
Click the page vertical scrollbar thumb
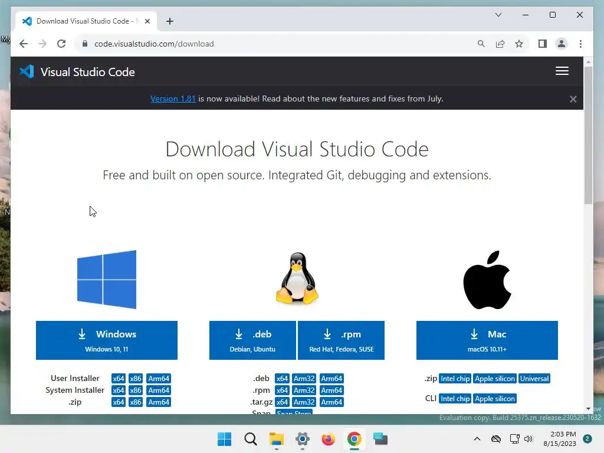(x=588, y=135)
